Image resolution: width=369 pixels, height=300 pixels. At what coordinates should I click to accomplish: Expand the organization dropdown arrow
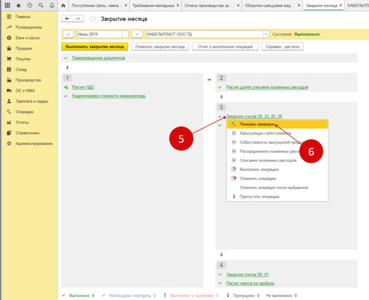pyautogui.click(x=266, y=34)
